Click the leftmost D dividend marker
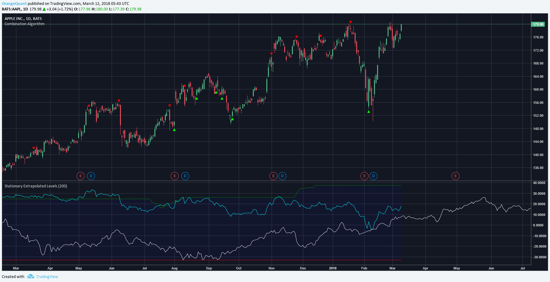 point(91,176)
